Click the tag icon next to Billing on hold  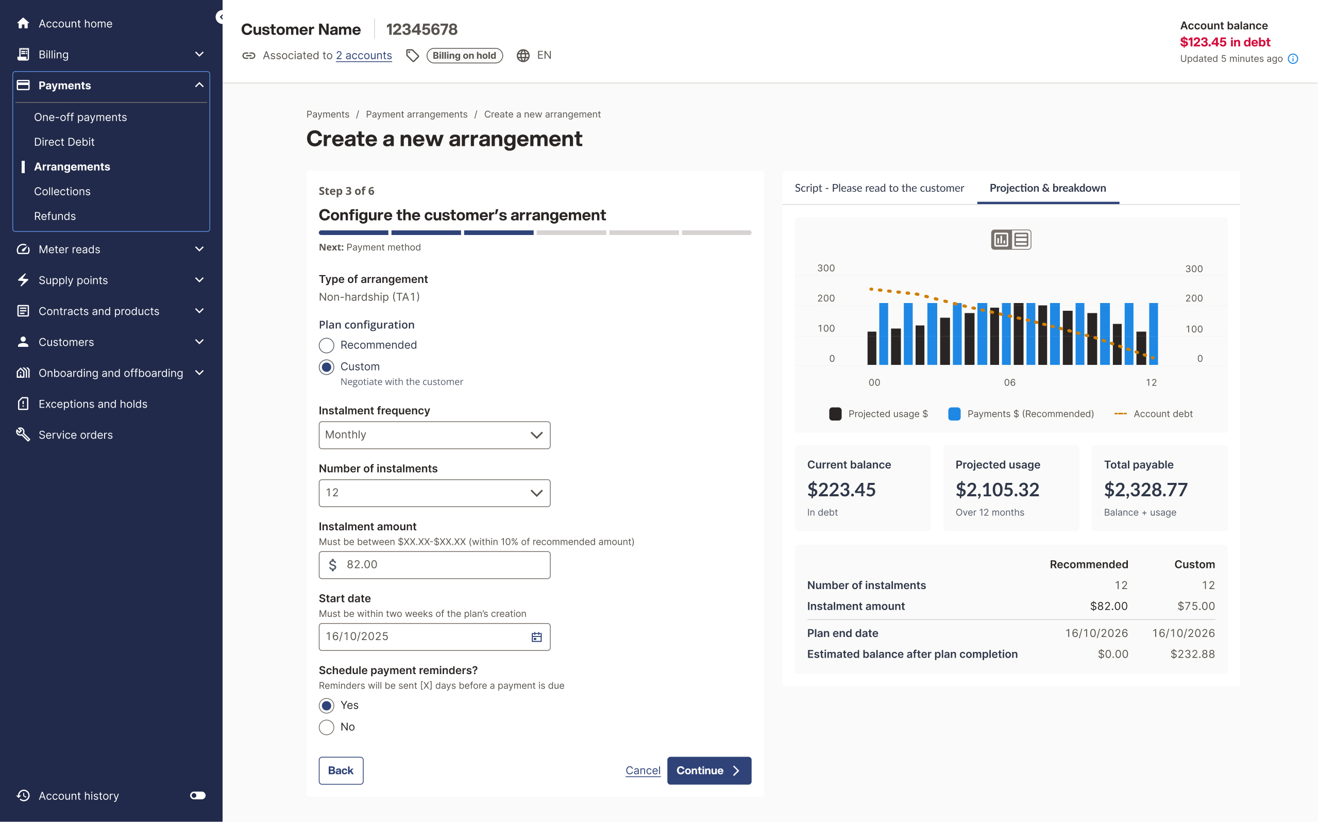pos(413,56)
